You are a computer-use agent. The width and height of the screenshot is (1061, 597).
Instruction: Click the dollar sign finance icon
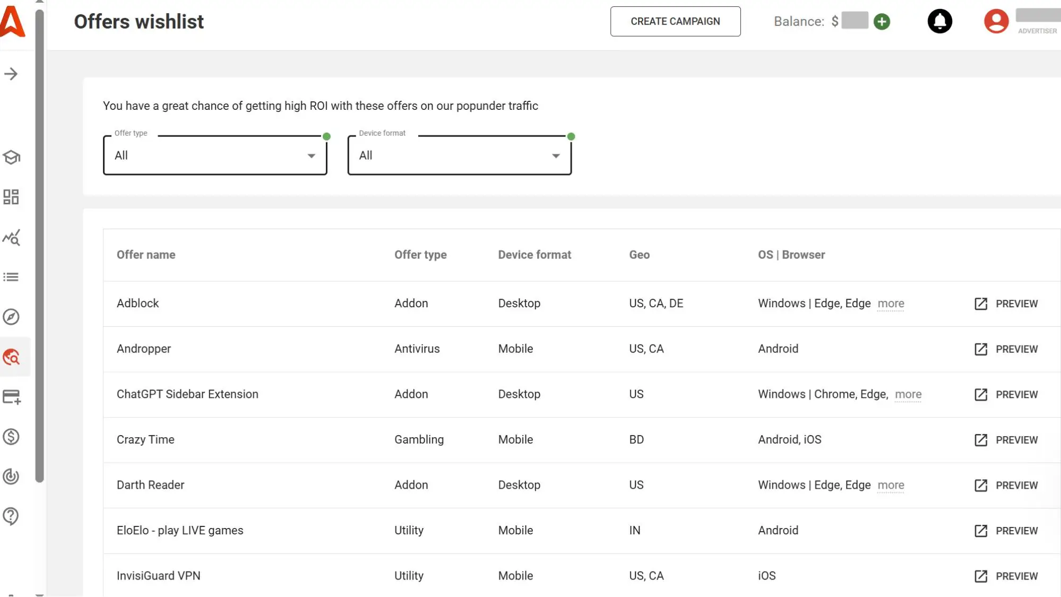11,437
